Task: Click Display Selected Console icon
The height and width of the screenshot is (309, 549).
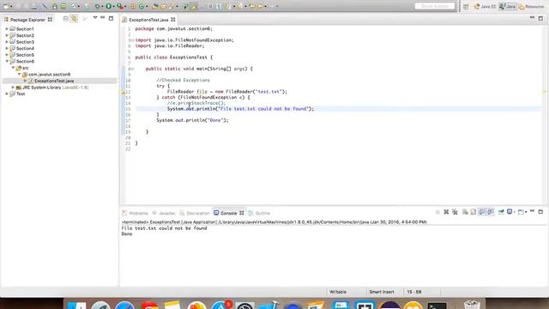Action: tap(510, 212)
